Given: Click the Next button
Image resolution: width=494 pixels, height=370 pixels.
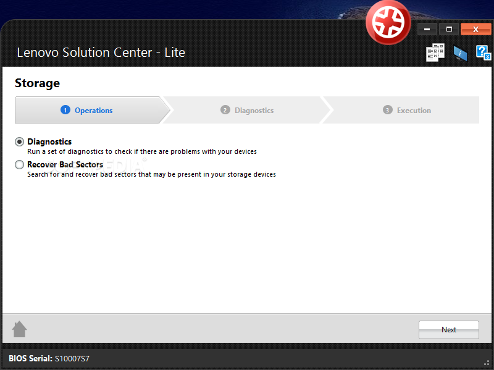Looking at the screenshot, I should click(x=449, y=330).
